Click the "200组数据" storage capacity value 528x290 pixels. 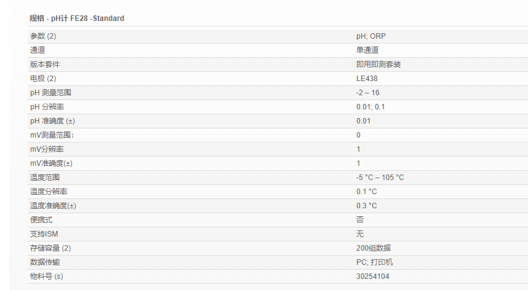pyautogui.click(x=374, y=248)
